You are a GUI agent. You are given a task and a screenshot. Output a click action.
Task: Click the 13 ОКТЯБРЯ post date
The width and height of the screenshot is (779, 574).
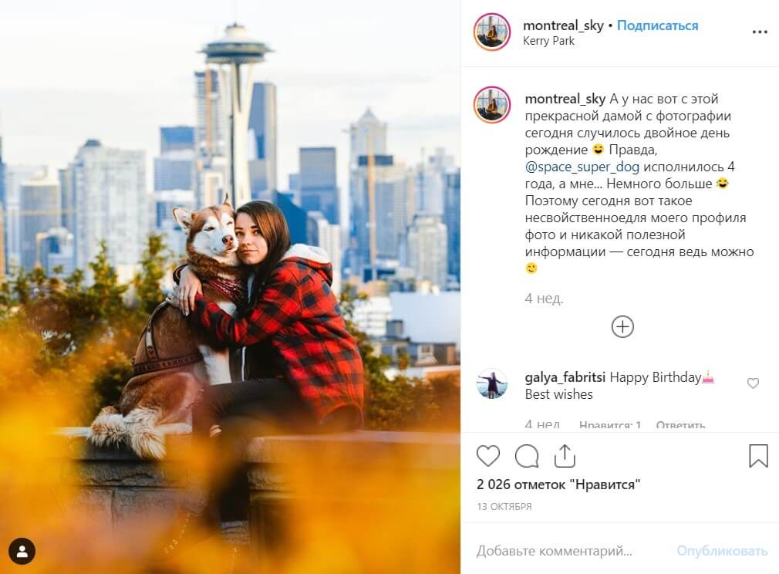click(504, 506)
